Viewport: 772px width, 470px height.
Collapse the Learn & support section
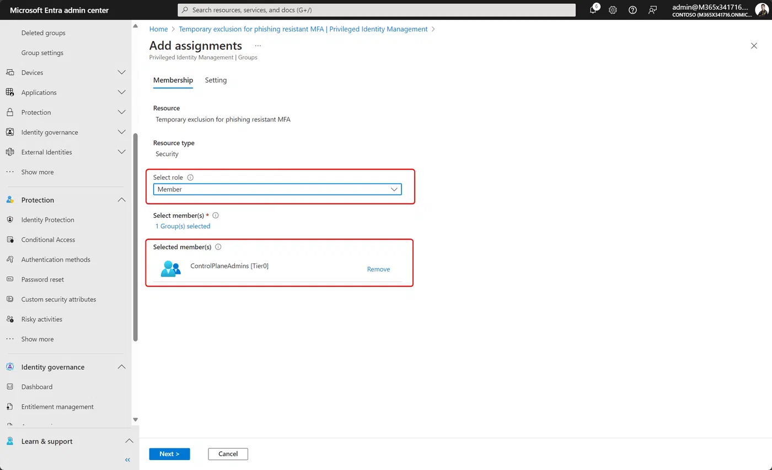coord(129,441)
